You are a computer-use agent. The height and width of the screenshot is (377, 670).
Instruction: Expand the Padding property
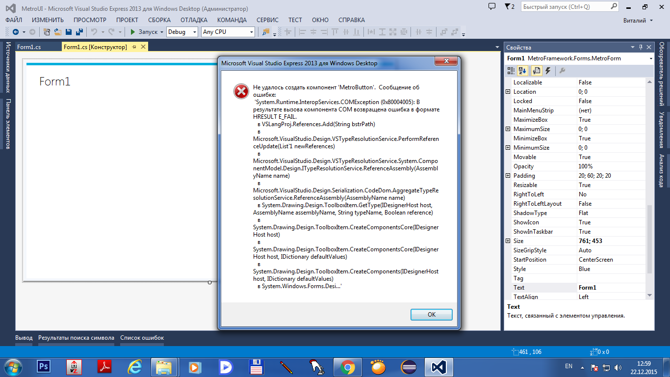coord(508,176)
